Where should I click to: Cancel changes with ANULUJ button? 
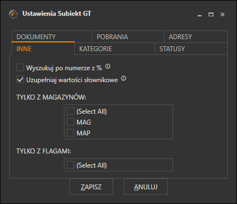tap(146, 187)
